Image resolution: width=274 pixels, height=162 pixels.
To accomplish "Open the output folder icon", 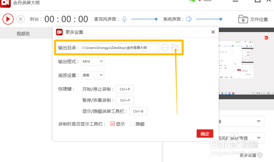I will [175, 48].
